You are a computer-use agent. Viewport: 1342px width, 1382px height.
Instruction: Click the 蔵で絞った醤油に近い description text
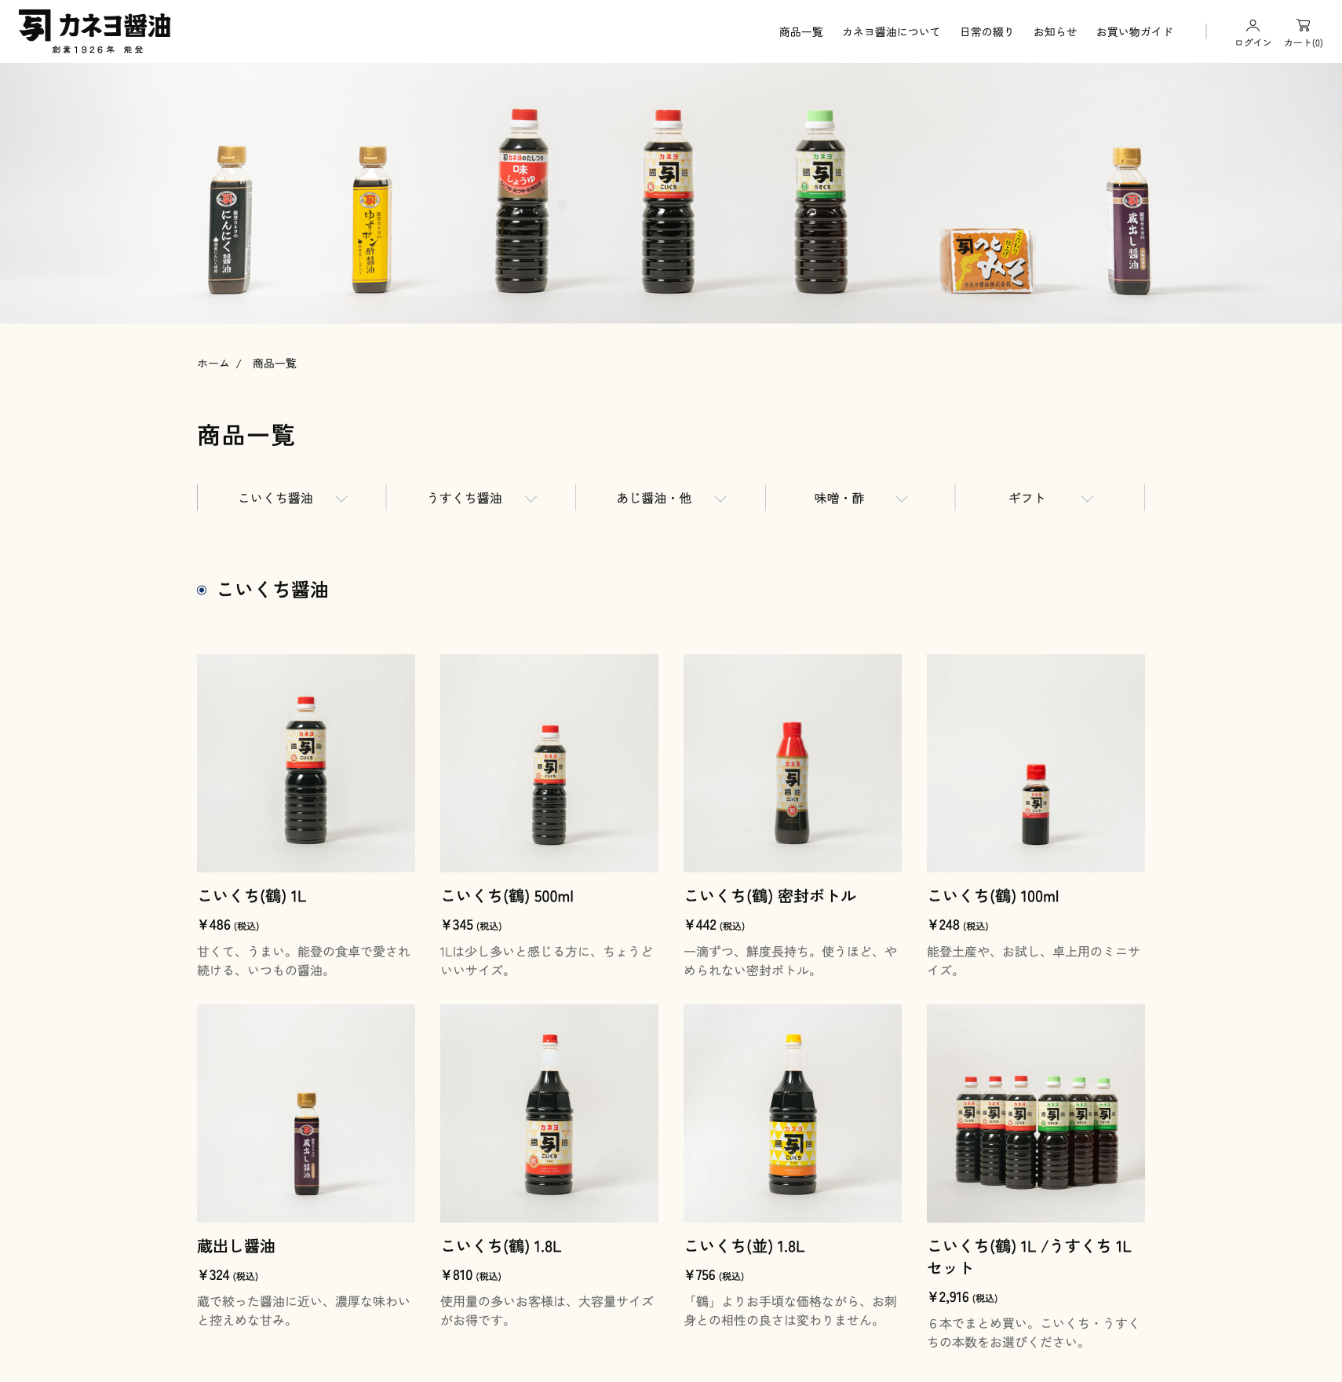(305, 1311)
